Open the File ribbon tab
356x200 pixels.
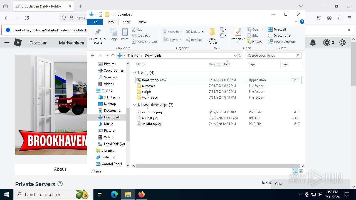(x=95, y=22)
